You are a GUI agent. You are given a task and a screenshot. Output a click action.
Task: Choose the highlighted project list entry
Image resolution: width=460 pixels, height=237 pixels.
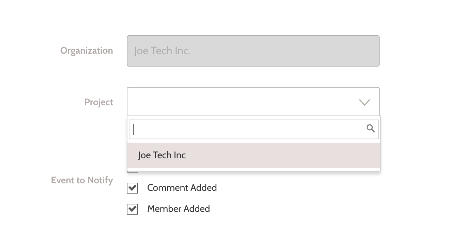tap(254, 155)
